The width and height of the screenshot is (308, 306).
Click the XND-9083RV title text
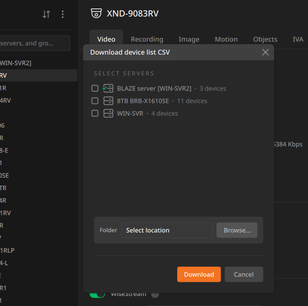(133, 13)
